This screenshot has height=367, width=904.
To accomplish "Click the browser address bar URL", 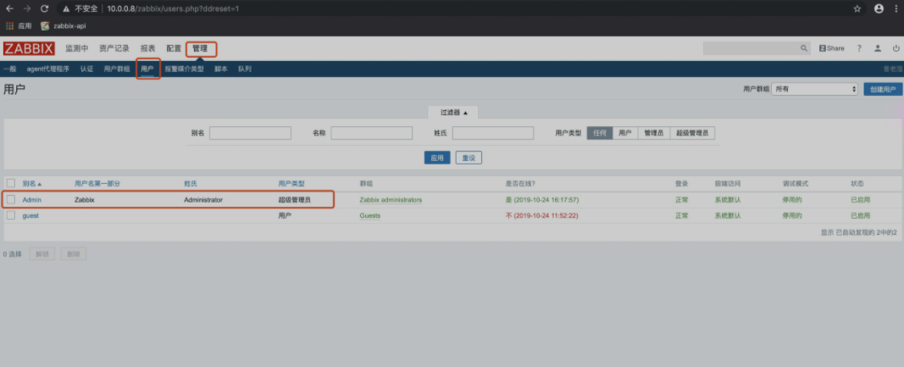I will click(173, 8).
